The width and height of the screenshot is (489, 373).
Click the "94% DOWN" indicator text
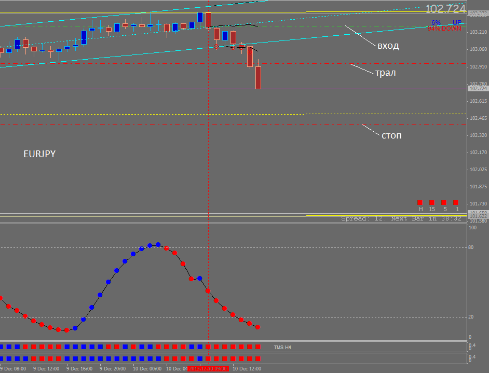pyautogui.click(x=444, y=29)
